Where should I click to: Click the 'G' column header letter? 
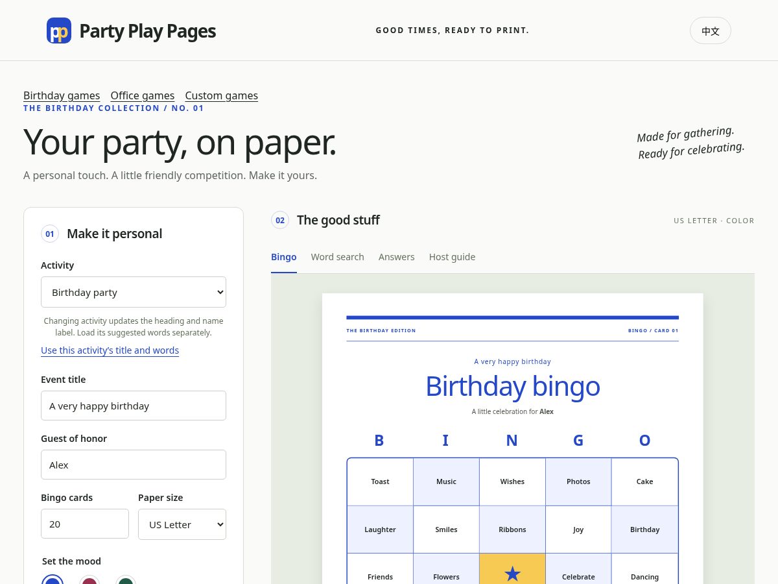(x=578, y=441)
